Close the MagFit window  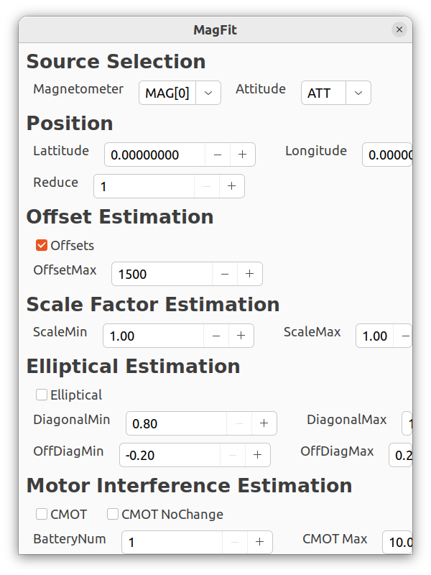click(x=399, y=29)
